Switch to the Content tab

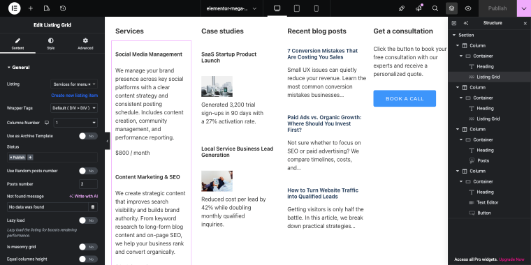pyautogui.click(x=17, y=44)
